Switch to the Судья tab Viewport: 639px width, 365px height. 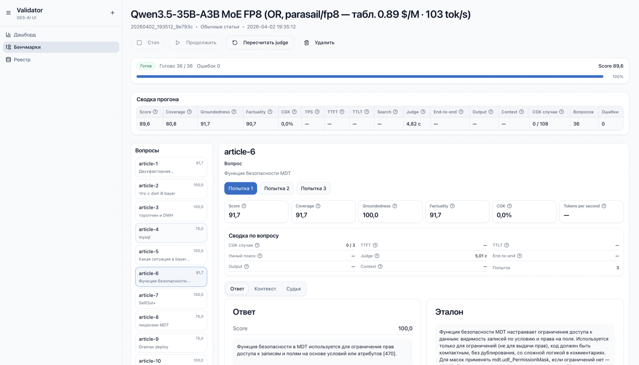click(293, 289)
